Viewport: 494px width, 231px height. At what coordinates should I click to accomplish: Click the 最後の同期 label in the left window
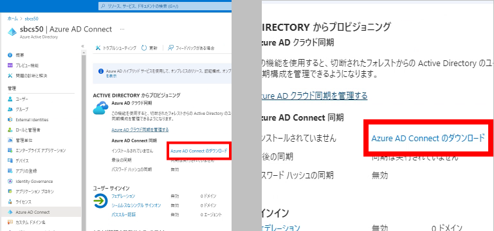pos(121,160)
